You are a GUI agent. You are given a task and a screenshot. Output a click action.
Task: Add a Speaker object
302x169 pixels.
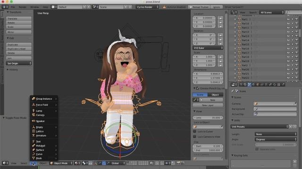pos(44,121)
